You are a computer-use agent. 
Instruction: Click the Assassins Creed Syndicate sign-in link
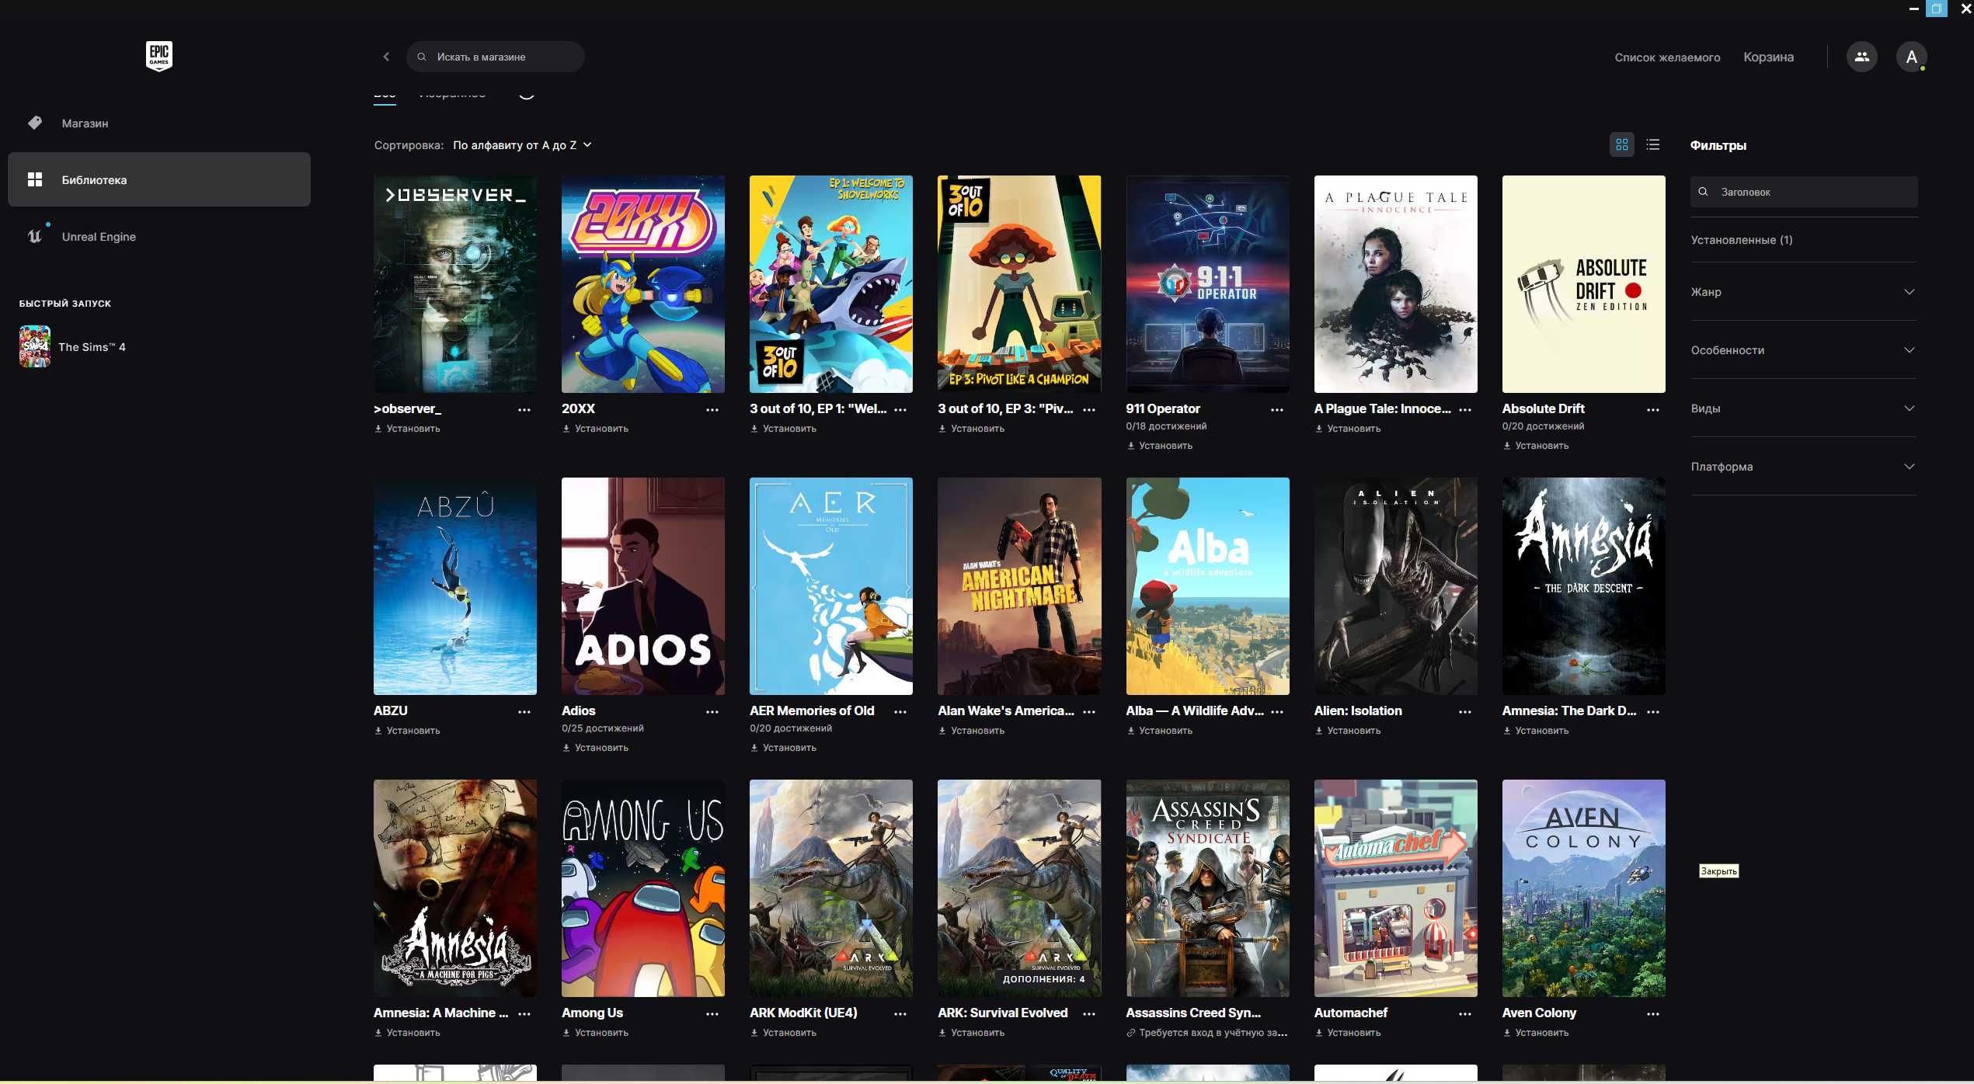coord(1207,1033)
